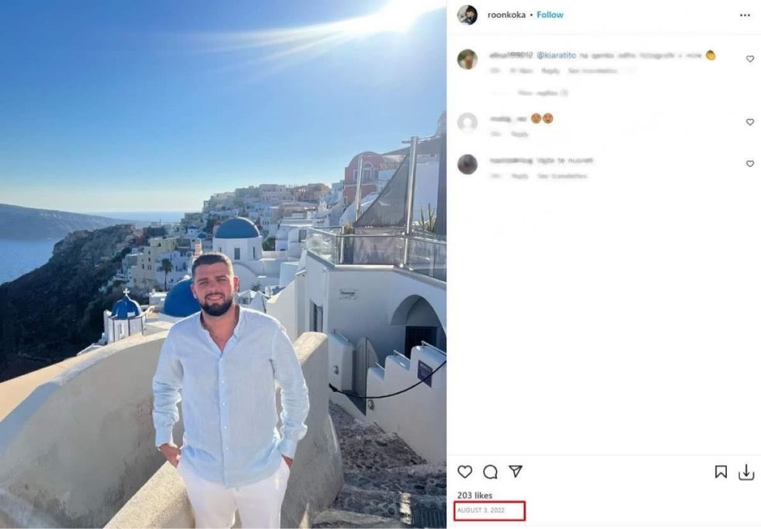Click the Santorini post photo
This screenshot has width=761, height=529.
[223, 264]
